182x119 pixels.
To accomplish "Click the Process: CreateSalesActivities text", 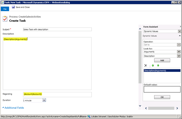I will click(x=25, y=17).
